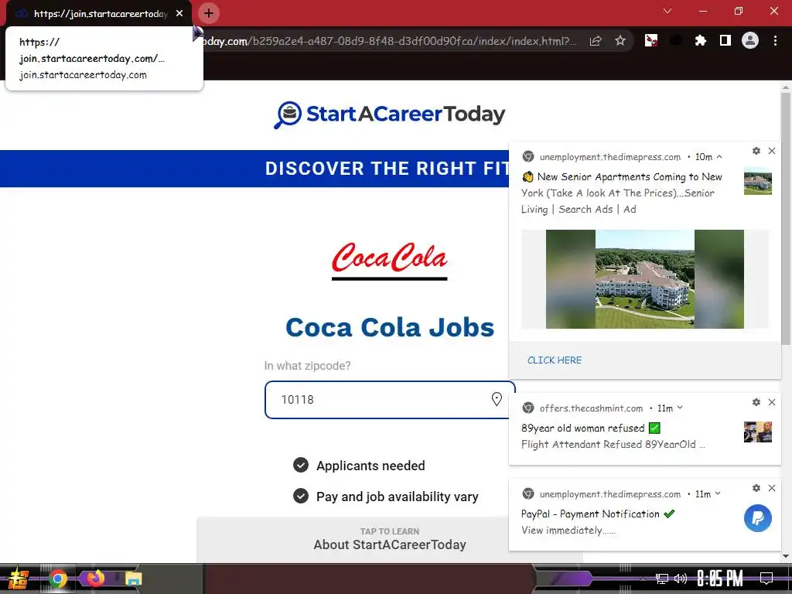Toggle the browser side panel icon
Viewport: 792px width, 594px height.
[725, 40]
